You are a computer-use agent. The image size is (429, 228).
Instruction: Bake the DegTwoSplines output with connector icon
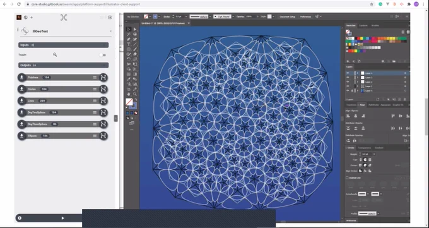103,112
